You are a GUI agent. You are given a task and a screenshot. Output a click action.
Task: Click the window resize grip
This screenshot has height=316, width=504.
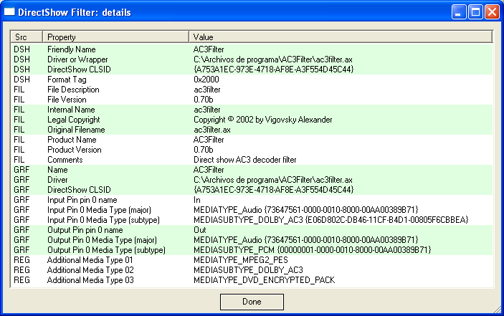(498, 309)
